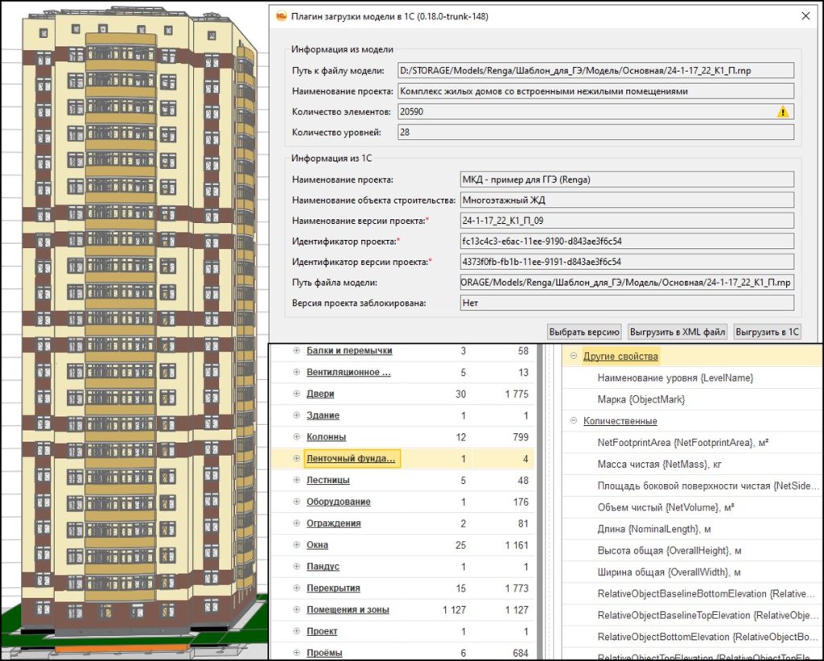Click the Наименование версии проекта field

point(626,221)
